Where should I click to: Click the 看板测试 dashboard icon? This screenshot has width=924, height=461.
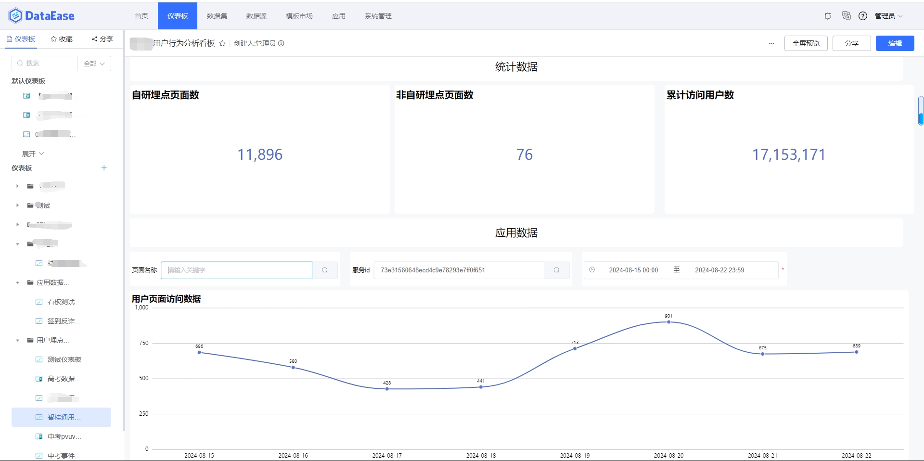coord(39,302)
